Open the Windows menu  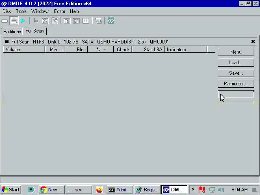click(40, 11)
